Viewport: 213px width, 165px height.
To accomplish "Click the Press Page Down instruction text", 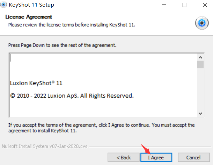I will pyautogui.click(x=62, y=45).
